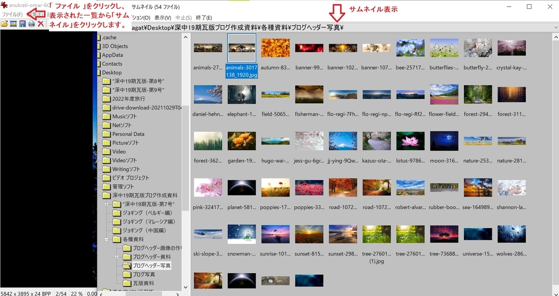559x296 pixels.
Task: Click the Slideshow toolbar icon in IrfanView
Action: pyautogui.click(x=14, y=24)
